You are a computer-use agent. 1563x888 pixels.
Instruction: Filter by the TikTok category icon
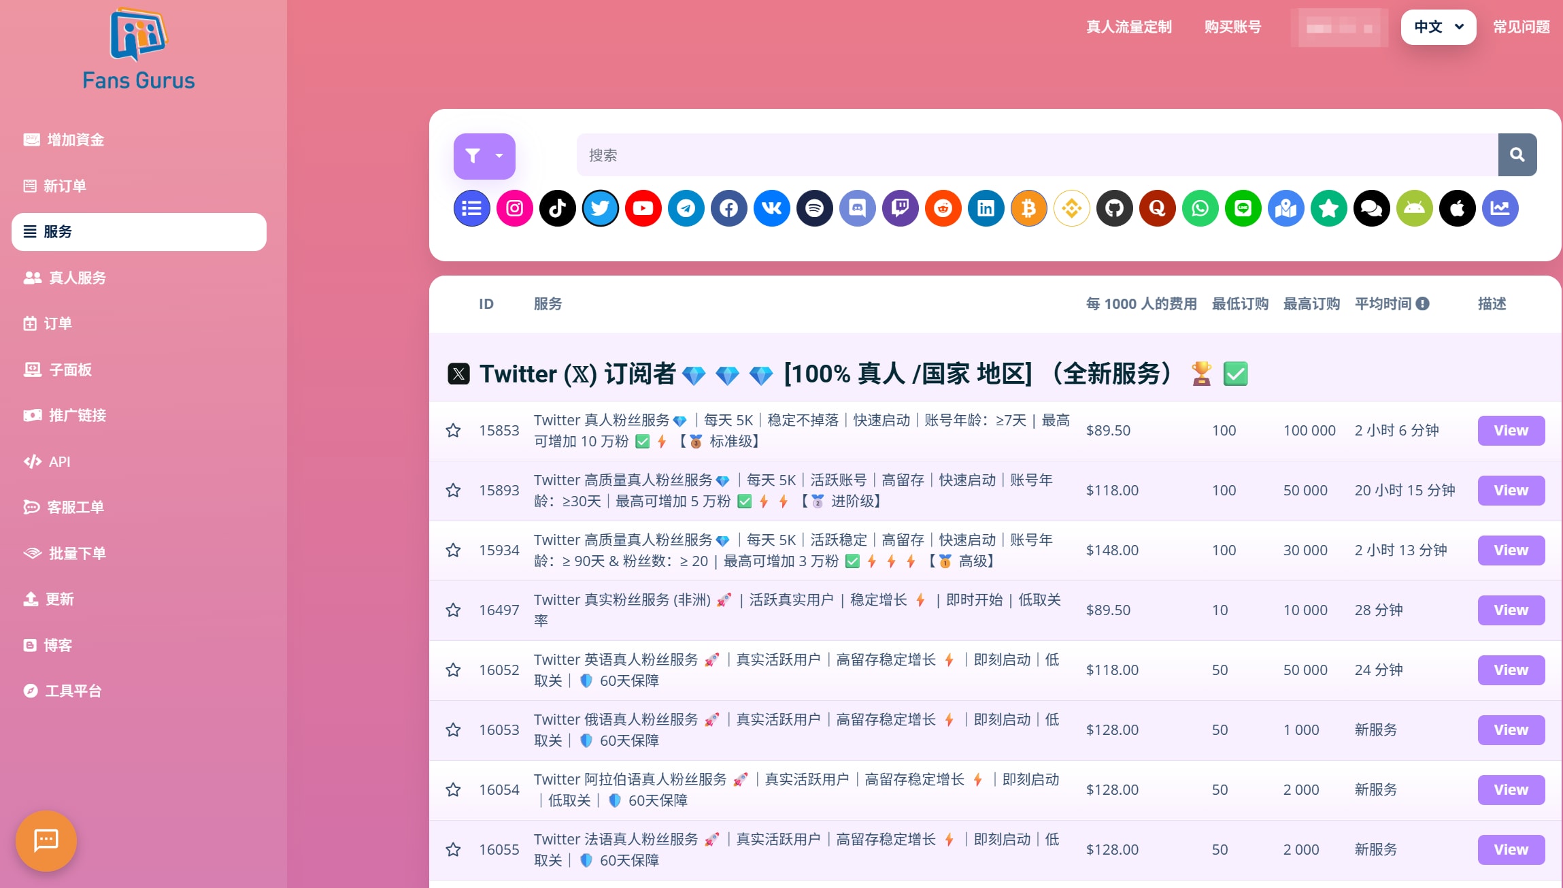click(557, 208)
